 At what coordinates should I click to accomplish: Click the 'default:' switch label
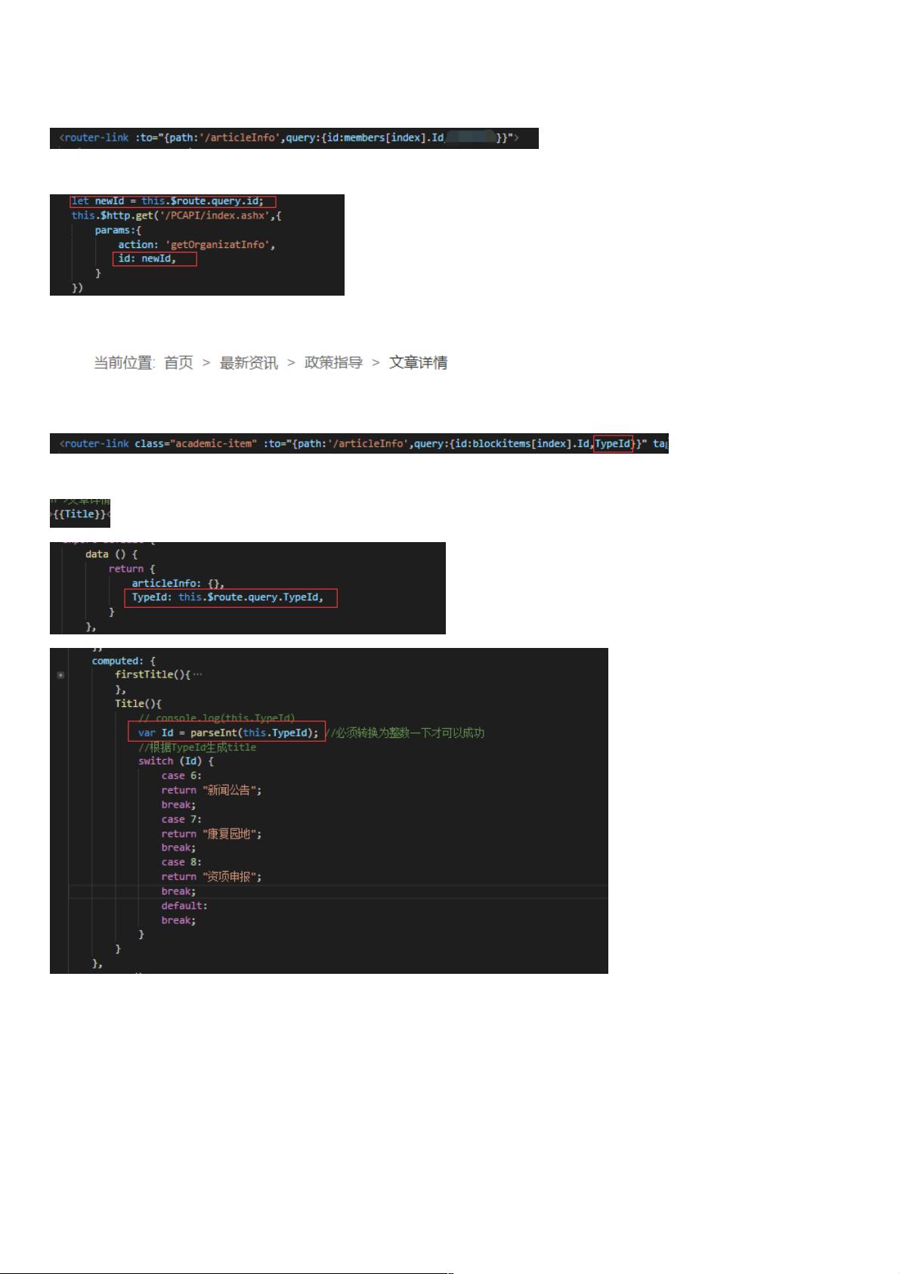click(184, 906)
